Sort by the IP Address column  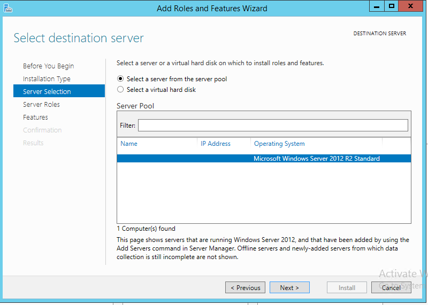click(x=216, y=144)
